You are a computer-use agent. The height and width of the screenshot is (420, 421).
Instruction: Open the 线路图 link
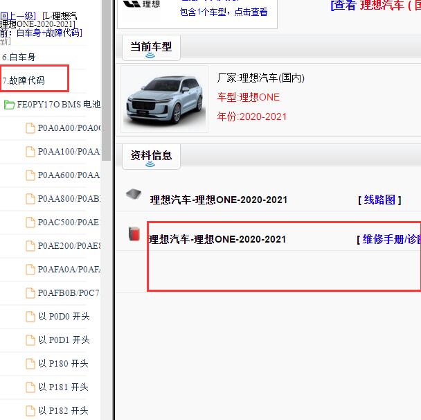[379, 200]
